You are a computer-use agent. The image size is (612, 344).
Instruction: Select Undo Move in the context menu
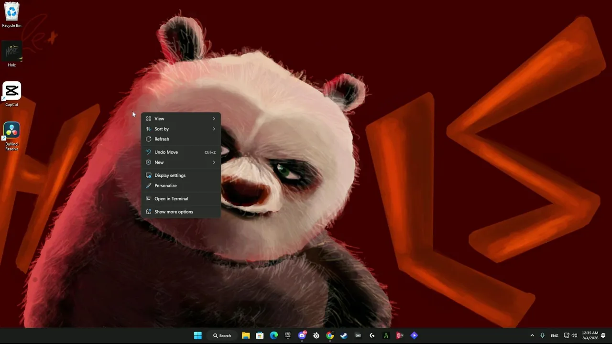click(181, 152)
